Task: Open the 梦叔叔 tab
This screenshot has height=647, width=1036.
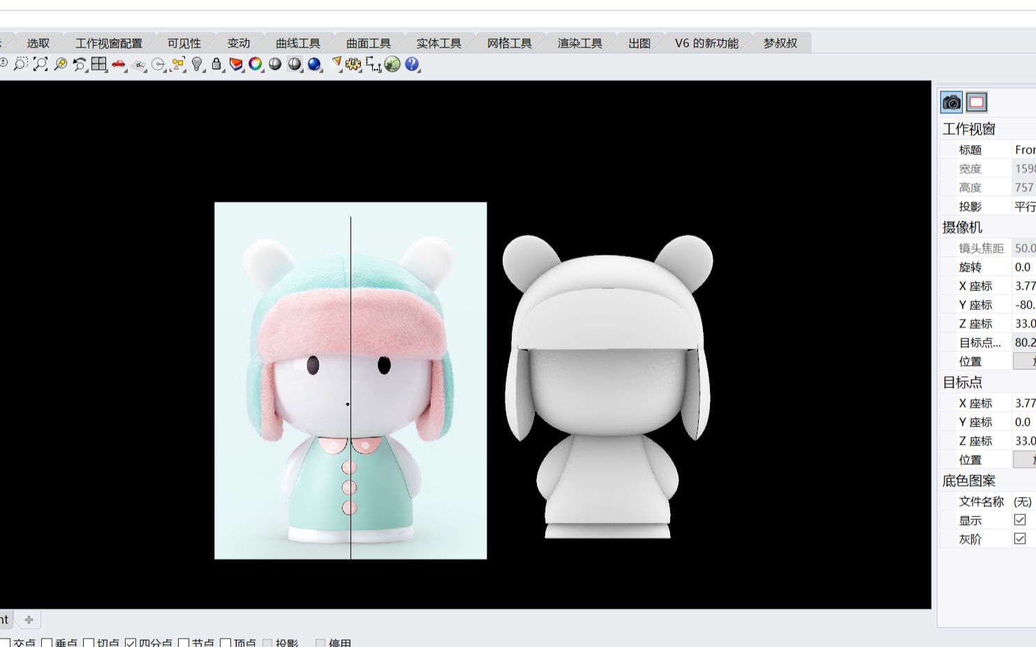Action: [x=780, y=43]
